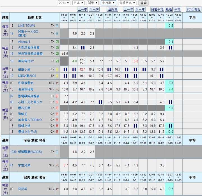This screenshot has height=196, width=202.
Task: Open the 海賊王 link
Action: point(22,114)
